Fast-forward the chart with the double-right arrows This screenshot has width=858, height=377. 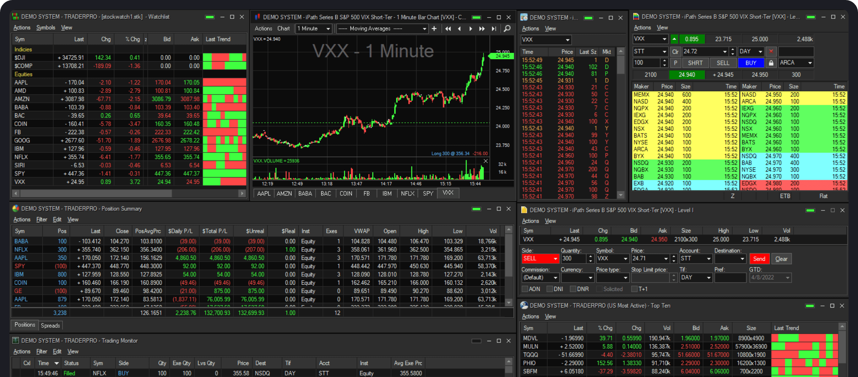(x=482, y=29)
